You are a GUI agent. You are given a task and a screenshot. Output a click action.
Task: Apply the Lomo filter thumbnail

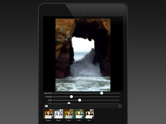(79, 114)
